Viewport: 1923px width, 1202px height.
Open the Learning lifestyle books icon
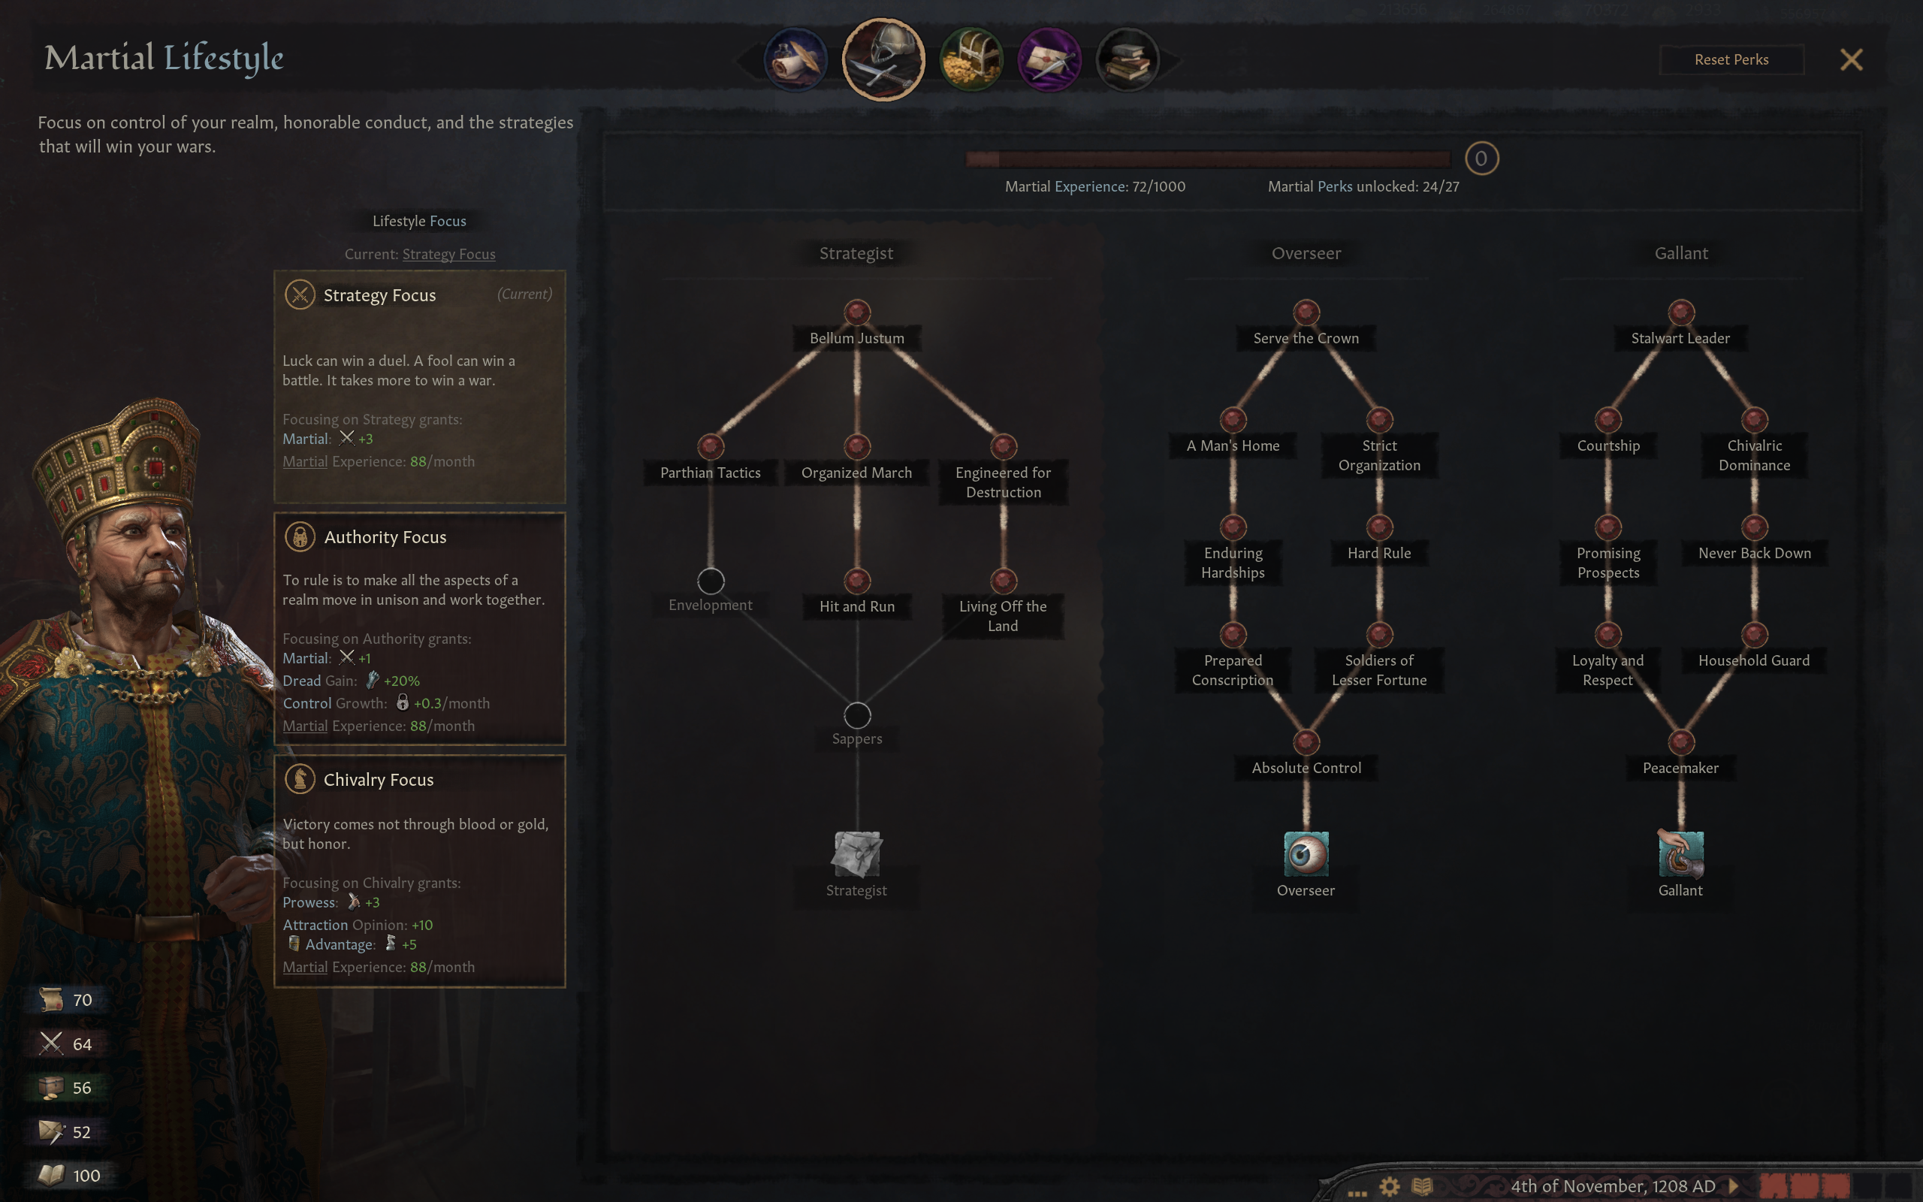pyautogui.click(x=1128, y=60)
